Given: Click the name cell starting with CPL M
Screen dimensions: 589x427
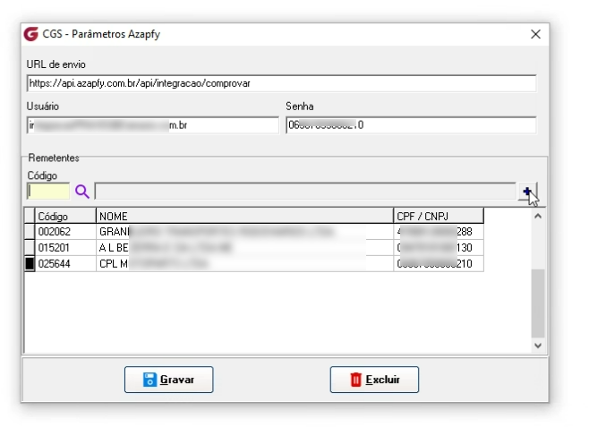Looking at the screenshot, I should point(245,264).
